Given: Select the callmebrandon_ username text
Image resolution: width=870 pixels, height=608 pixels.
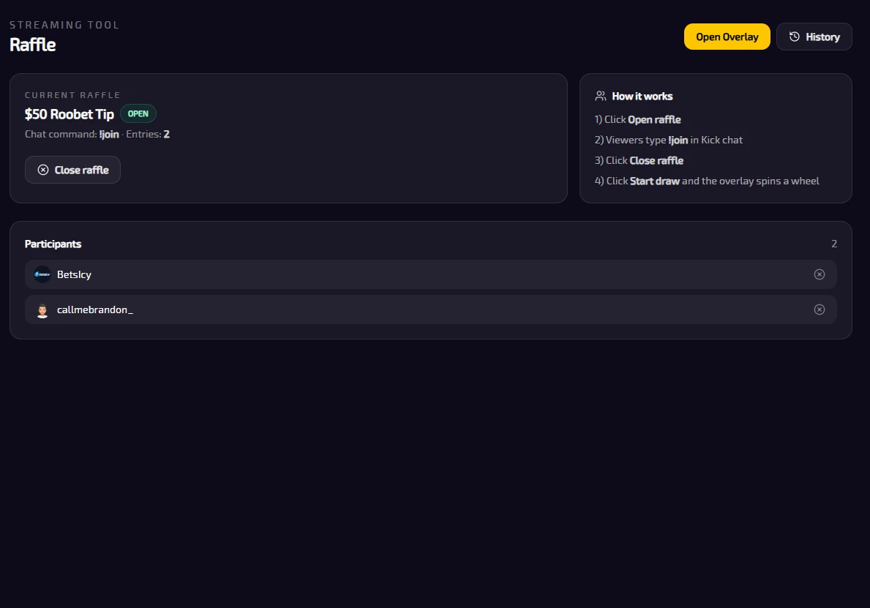Looking at the screenshot, I should click(95, 309).
